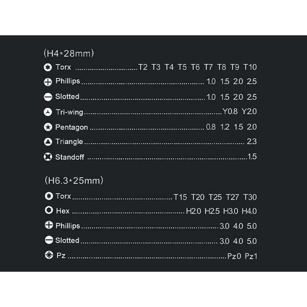Click the Torx icon under H6.3*25mm

(49, 196)
